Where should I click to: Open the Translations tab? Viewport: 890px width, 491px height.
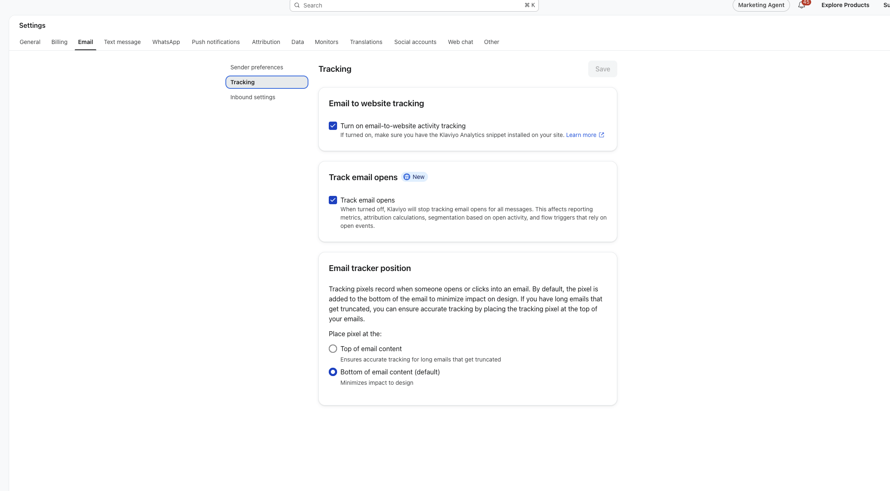point(366,42)
